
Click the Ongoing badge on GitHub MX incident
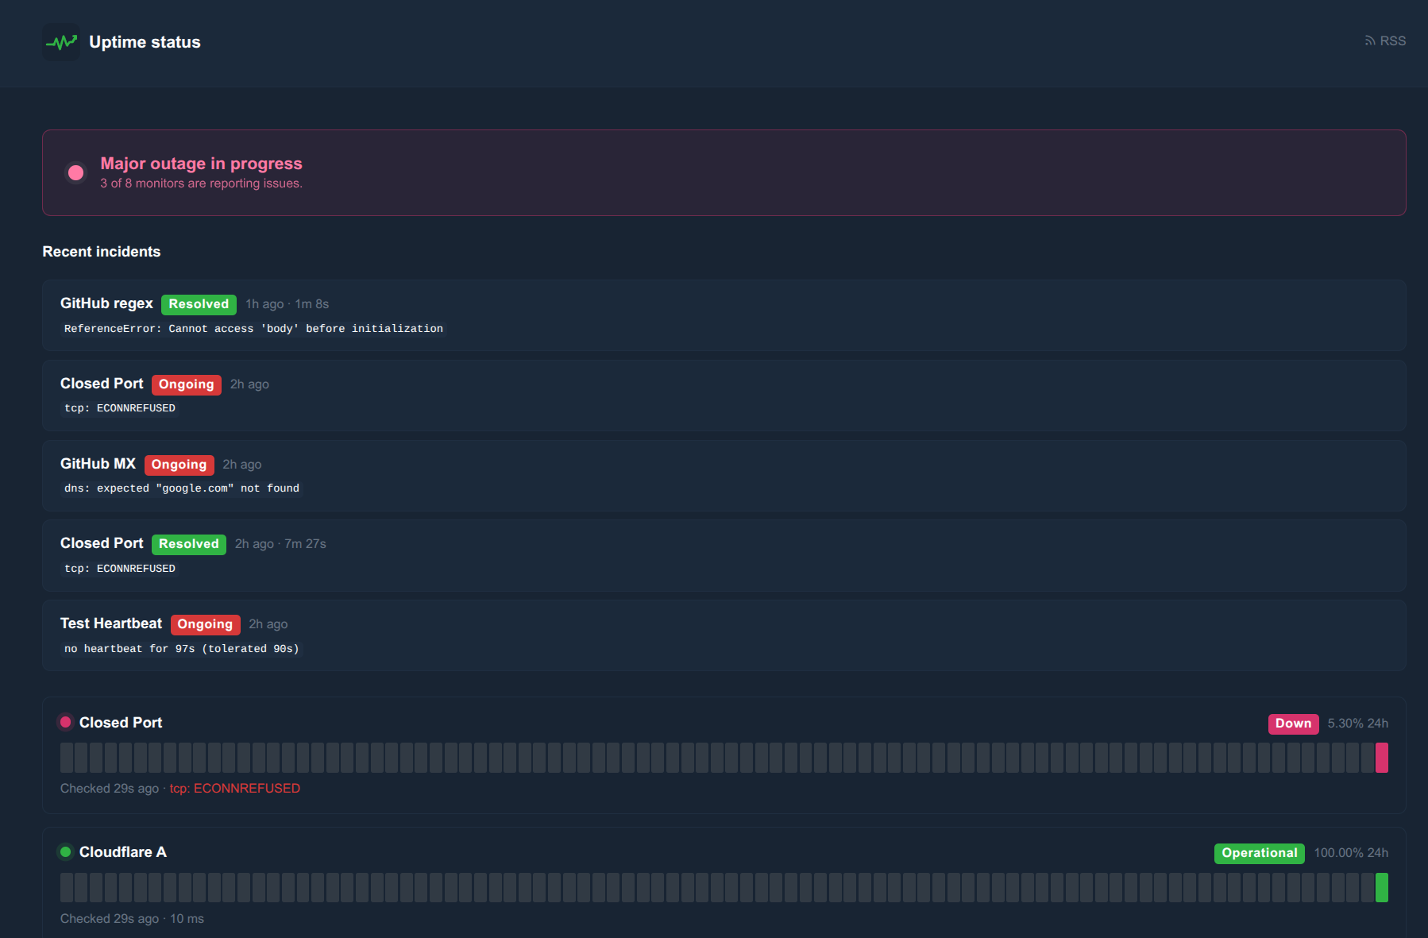[179, 465]
